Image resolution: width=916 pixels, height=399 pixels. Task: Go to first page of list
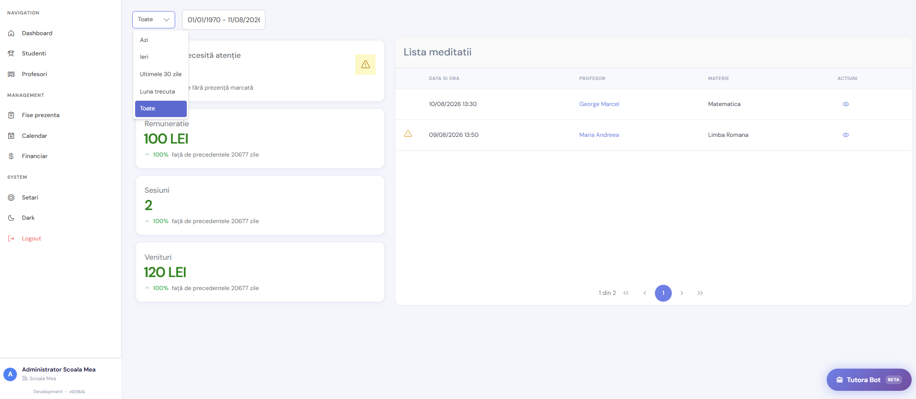(626, 293)
